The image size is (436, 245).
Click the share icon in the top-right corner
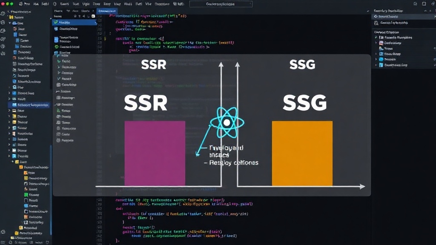coord(416,3)
